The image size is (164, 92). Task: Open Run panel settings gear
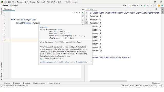coord(156,9)
